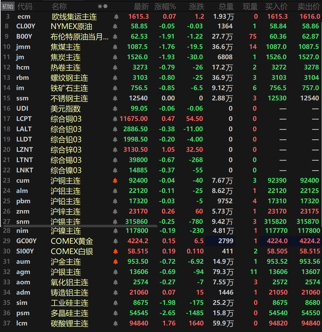Click the 多晶硅主连 latest price 54545
Viewport: 322px width, 332px height.
[x=139, y=313]
